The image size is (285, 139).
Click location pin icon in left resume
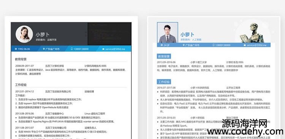coord(44,49)
